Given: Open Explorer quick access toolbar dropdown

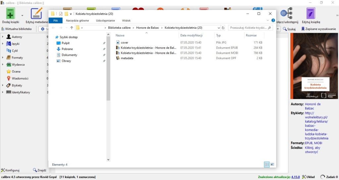Looking at the screenshot, I should tap(71, 14).
